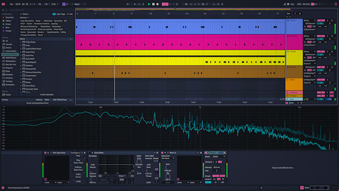Open the Sounds library category
339x191 pixels.
(7, 44)
